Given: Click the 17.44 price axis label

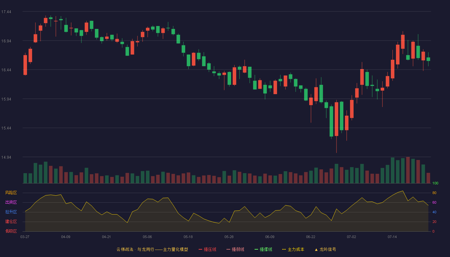Looking at the screenshot, I should [6, 12].
